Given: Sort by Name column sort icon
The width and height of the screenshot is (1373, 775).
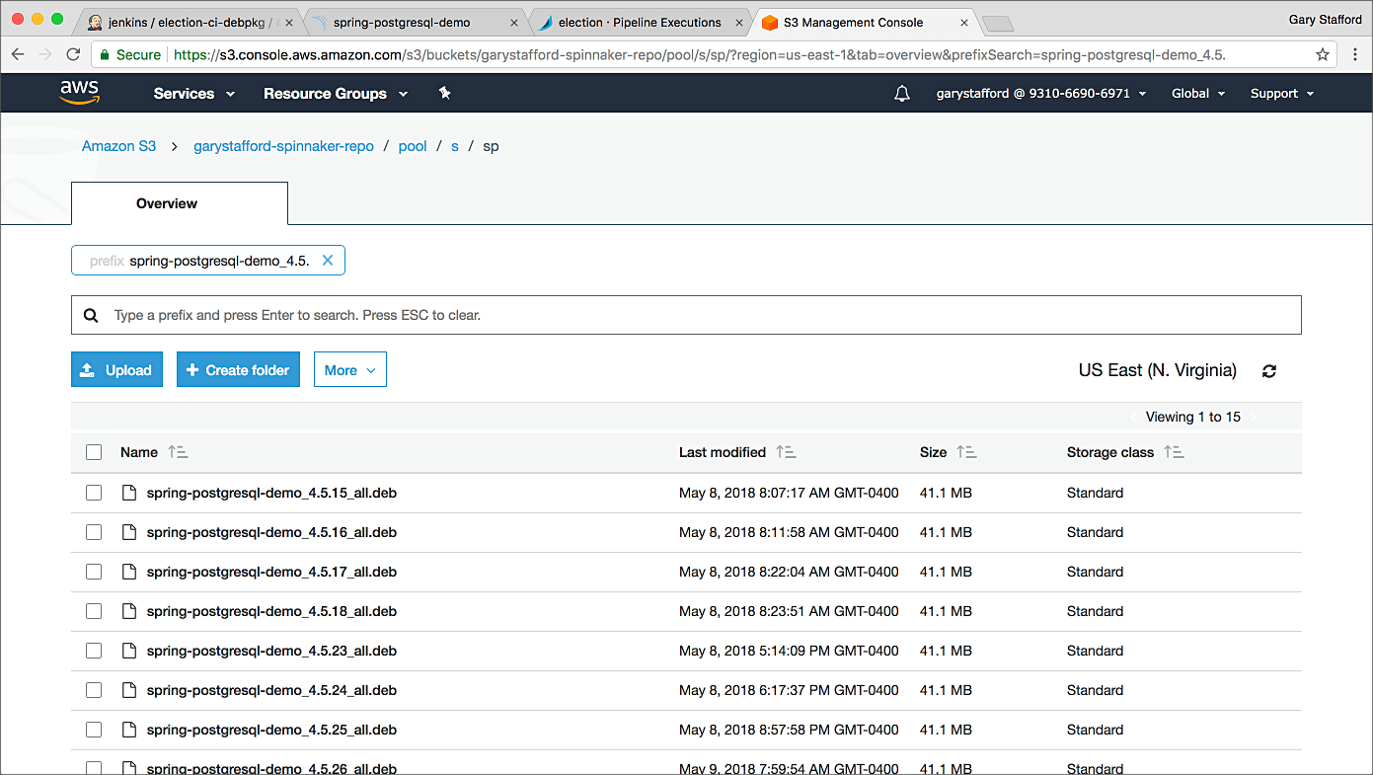Looking at the screenshot, I should pyautogui.click(x=178, y=452).
